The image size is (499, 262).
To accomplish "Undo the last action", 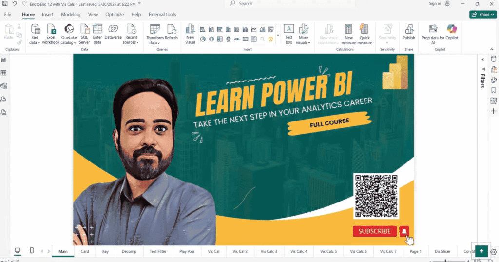I will click(x=15, y=4).
